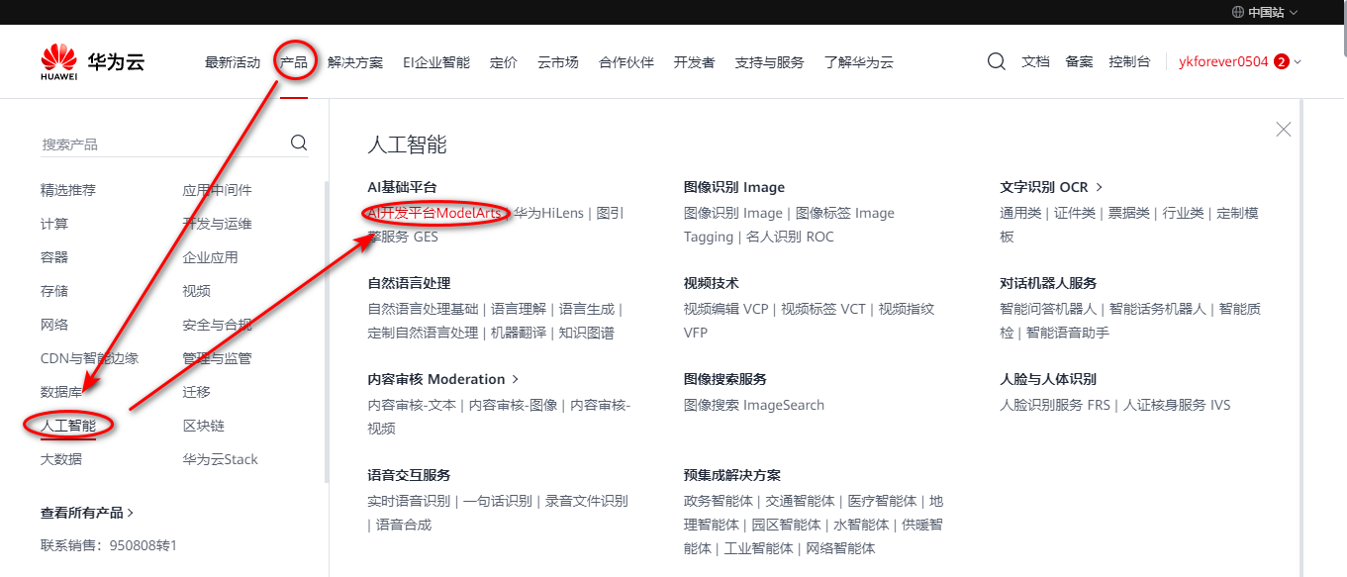Click the Huawei Cloud logo

click(92, 61)
